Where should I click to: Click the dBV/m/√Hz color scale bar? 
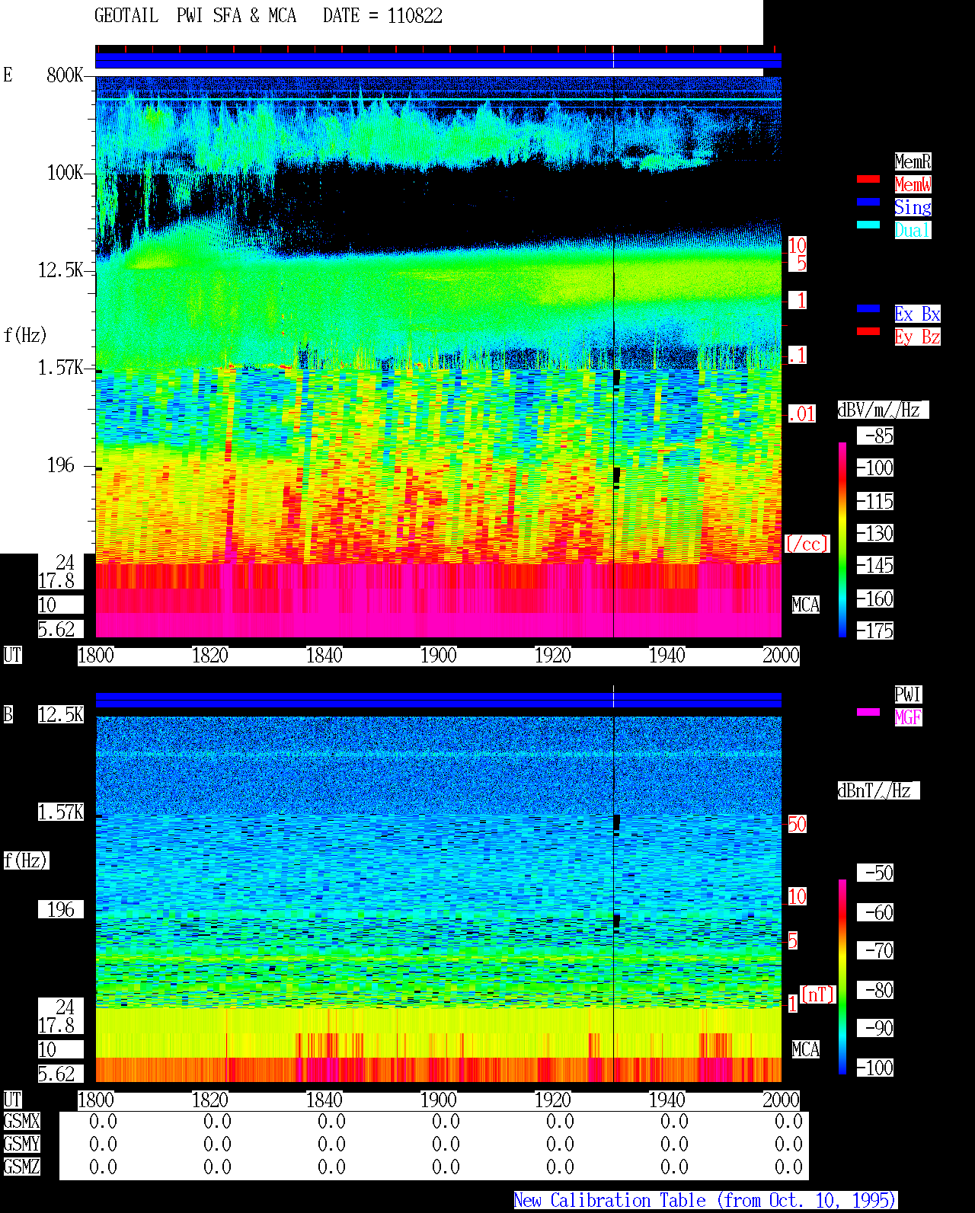point(842,539)
